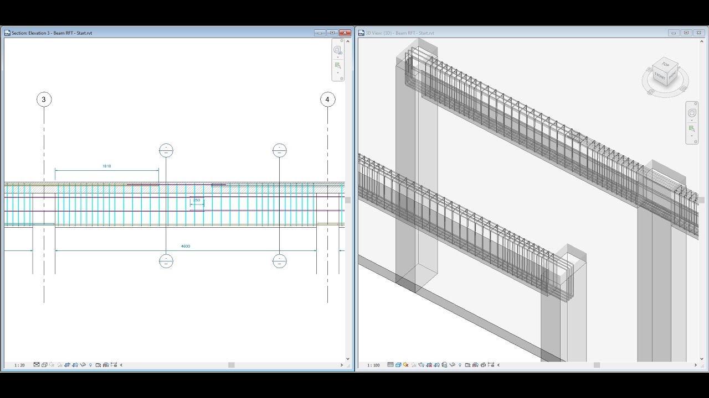Click Section view scroll-up arrow
709x398 pixels.
coord(348,40)
